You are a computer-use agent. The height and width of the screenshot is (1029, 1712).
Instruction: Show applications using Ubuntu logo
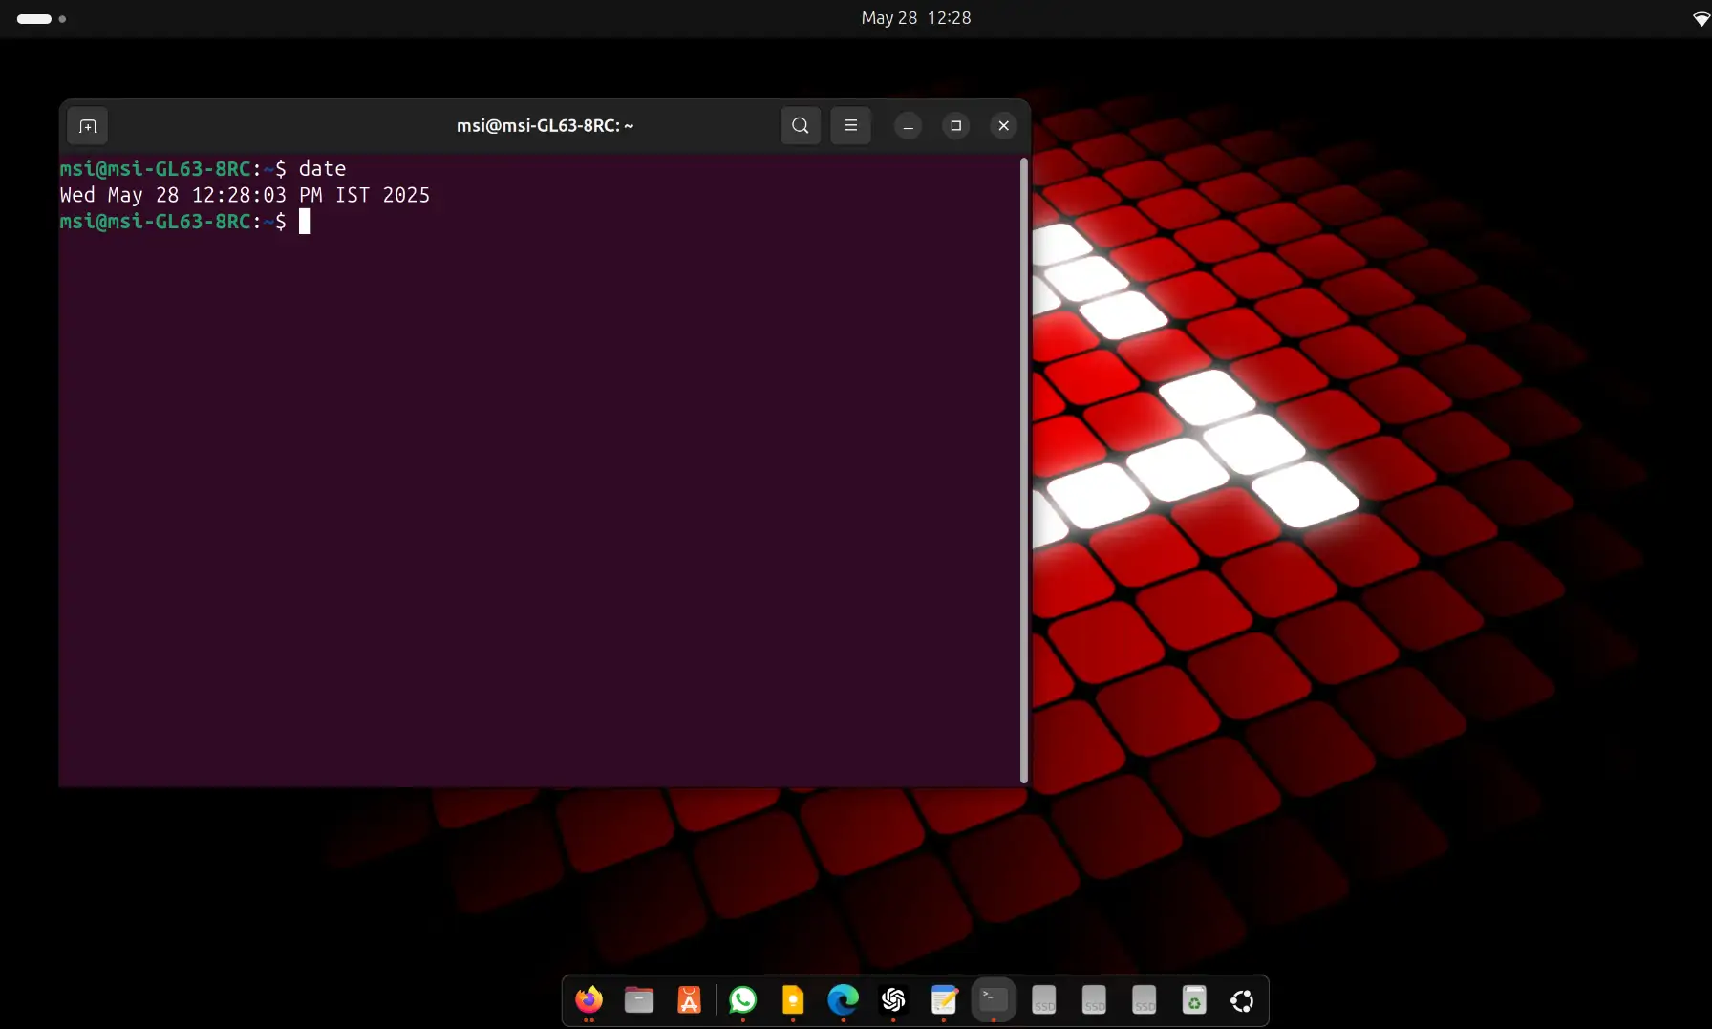1242,1000
